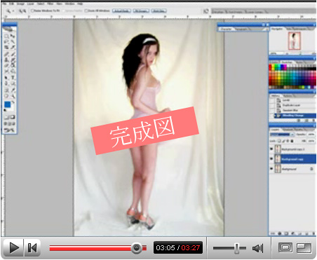Select the Shape tool
Screen dimensions: 317x260
pyautogui.click(x=13, y=83)
